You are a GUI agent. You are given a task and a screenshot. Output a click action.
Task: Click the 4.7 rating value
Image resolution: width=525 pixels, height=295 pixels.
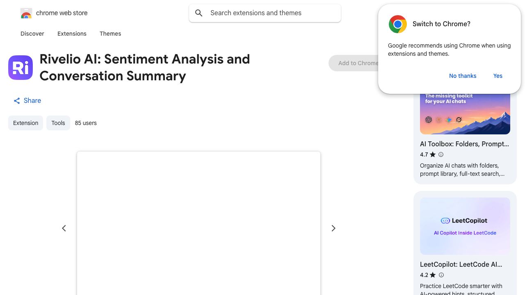(x=424, y=154)
